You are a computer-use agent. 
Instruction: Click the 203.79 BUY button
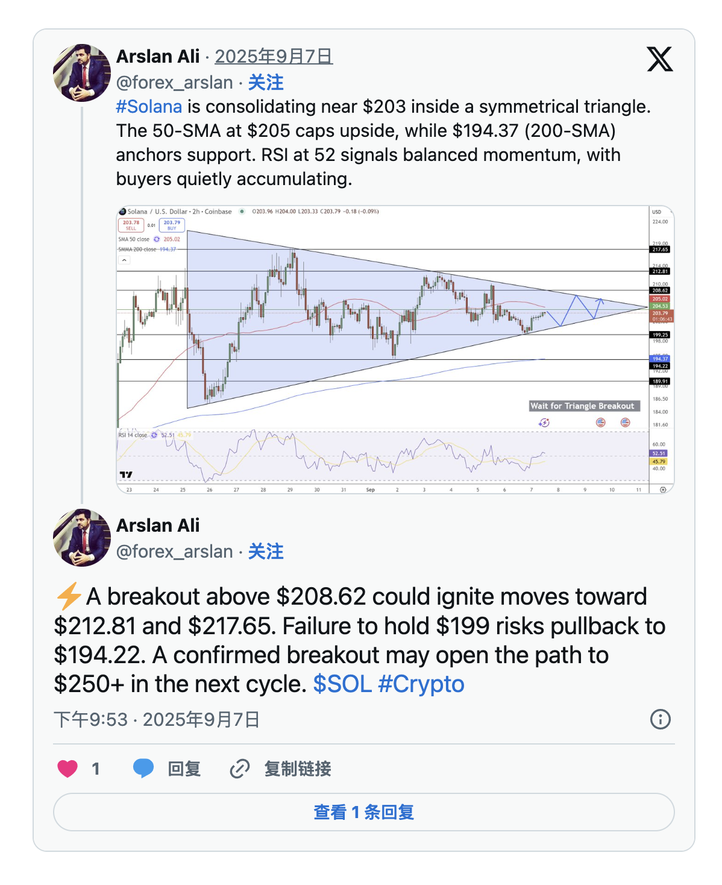coord(172,225)
